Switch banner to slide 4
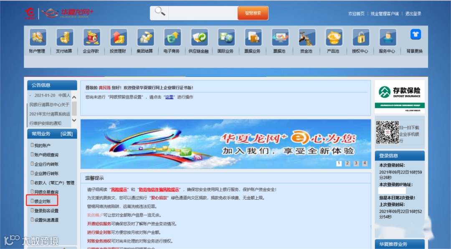 coord(365,163)
